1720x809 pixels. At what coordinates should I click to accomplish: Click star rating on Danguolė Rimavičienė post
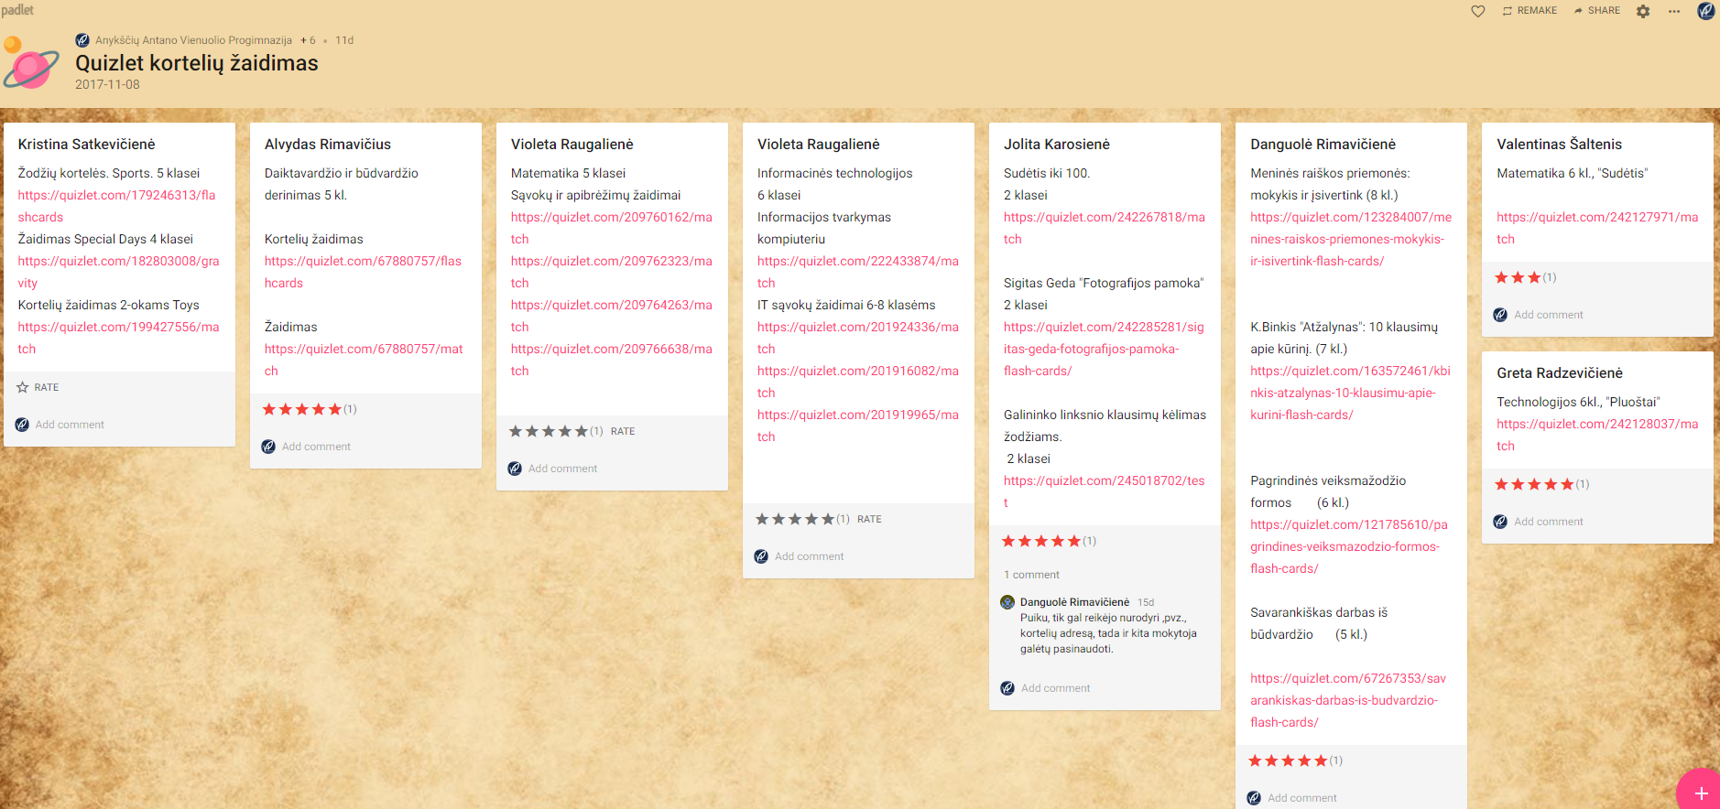pyautogui.click(x=1288, y=760)
